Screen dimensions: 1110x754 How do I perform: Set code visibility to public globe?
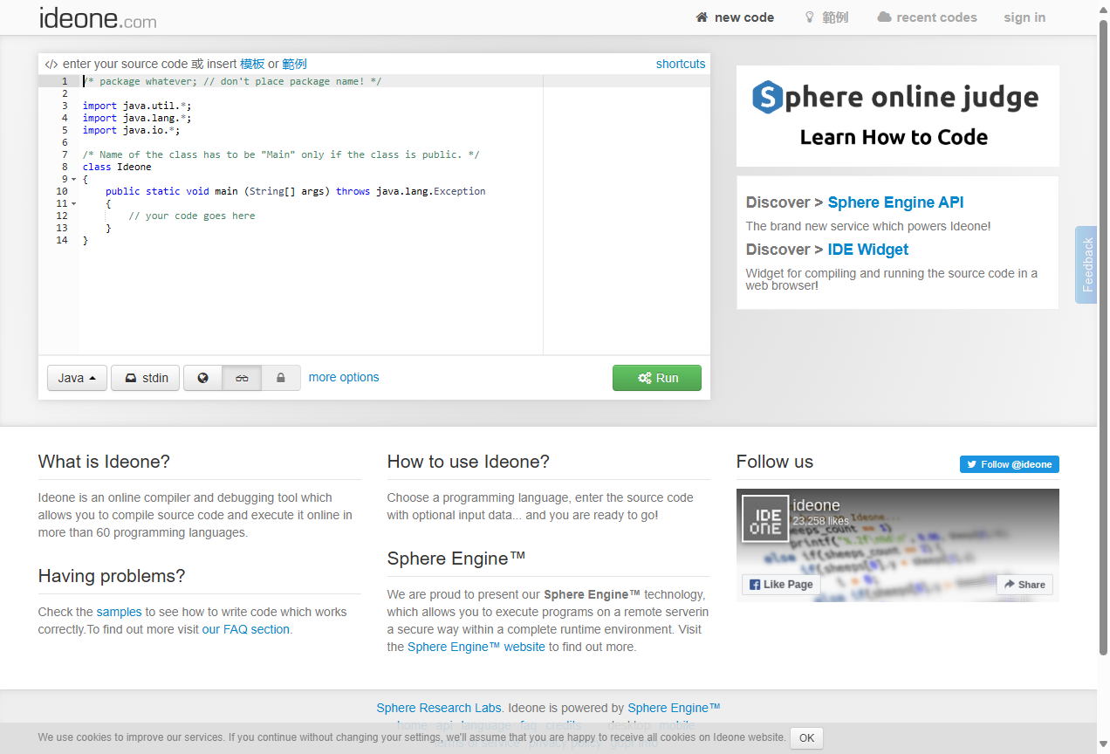coord(203,378)
